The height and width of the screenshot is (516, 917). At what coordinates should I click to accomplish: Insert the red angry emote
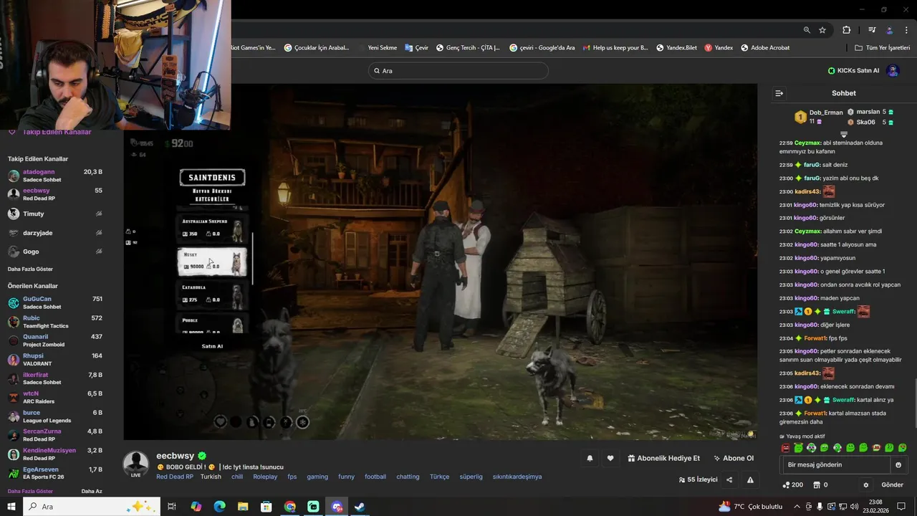pos(785,448)
